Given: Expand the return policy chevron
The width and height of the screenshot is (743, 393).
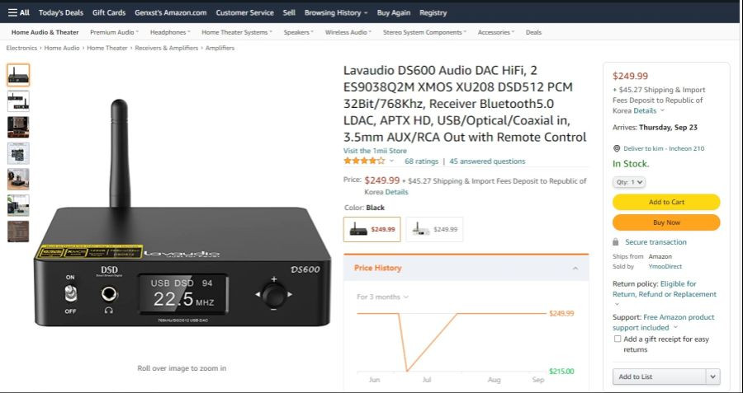Looking at the screenshot, I should pos(617,304).
